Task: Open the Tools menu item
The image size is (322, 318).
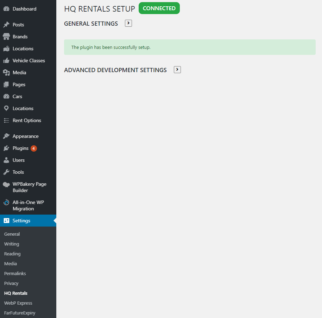Action: click(x=28, y=172)
